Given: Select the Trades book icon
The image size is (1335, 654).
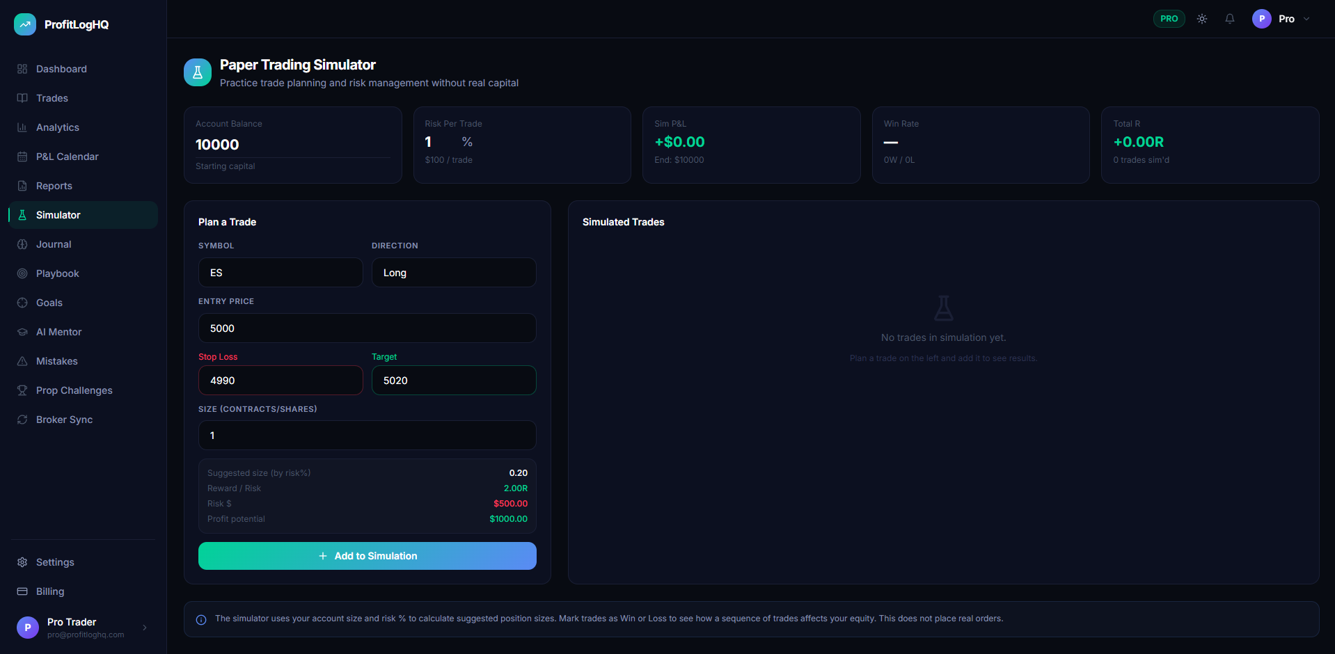Looking at the screenshot, I should pos(22,98).
